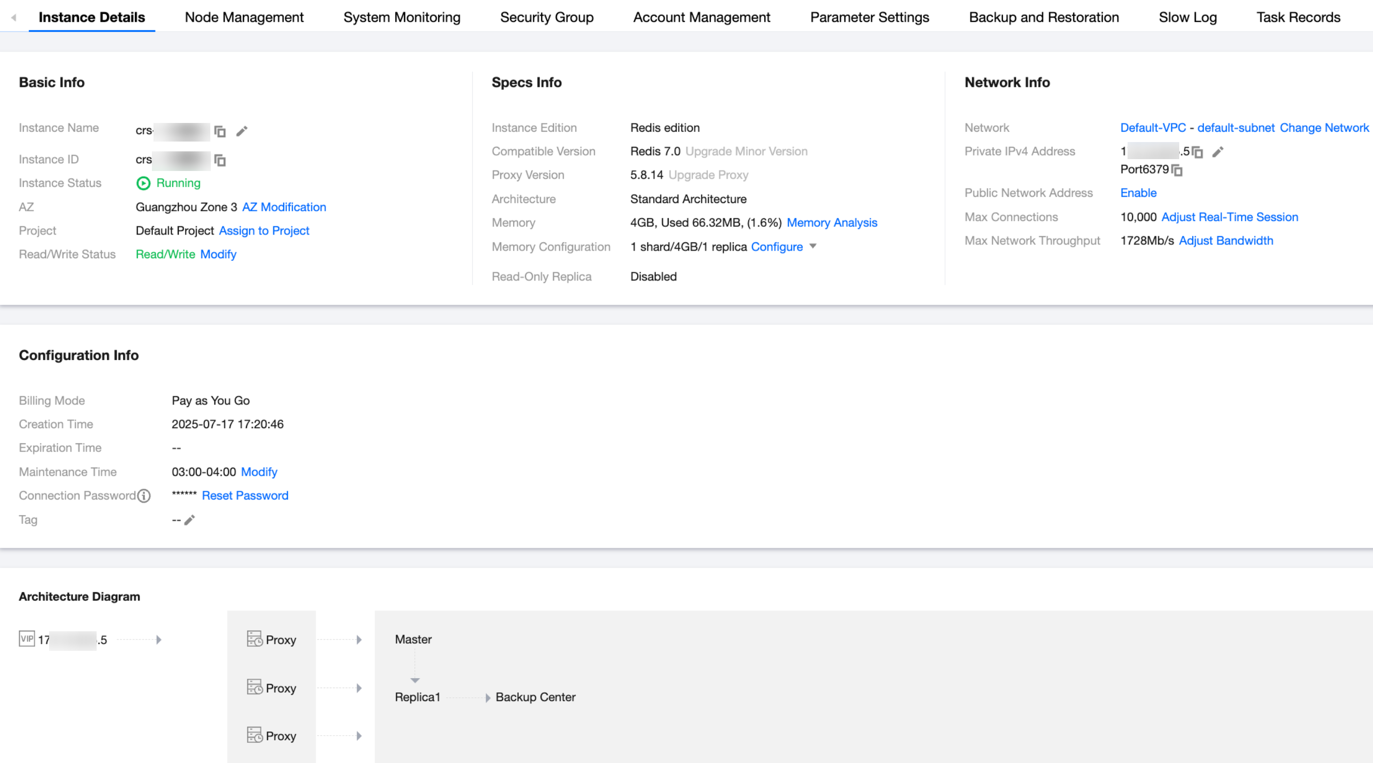Viewport: 1373px width, 763px height.
Task: Click the first Proxy node icon
Action: 254,639
